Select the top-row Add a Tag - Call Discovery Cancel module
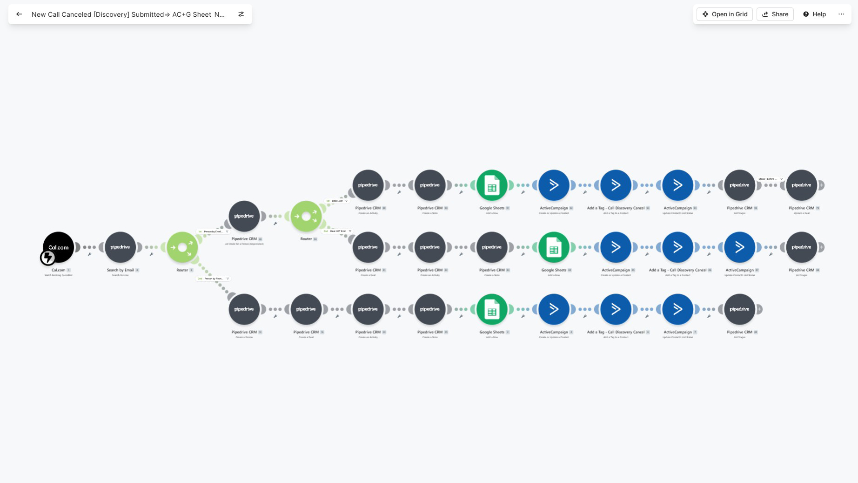Screen dimensions: 858x483 (x=616, y=185)
